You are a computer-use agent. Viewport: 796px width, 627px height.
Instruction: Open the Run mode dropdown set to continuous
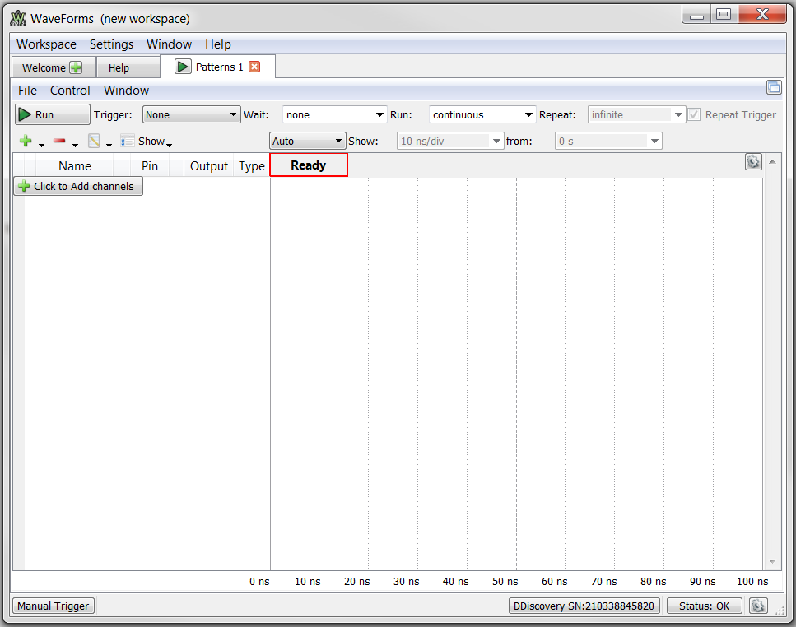point(482,114)
